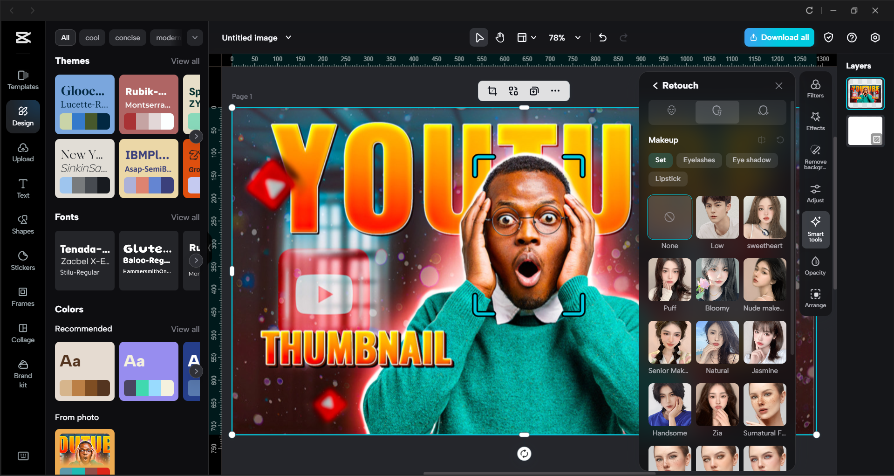Undo the last action

602,37
